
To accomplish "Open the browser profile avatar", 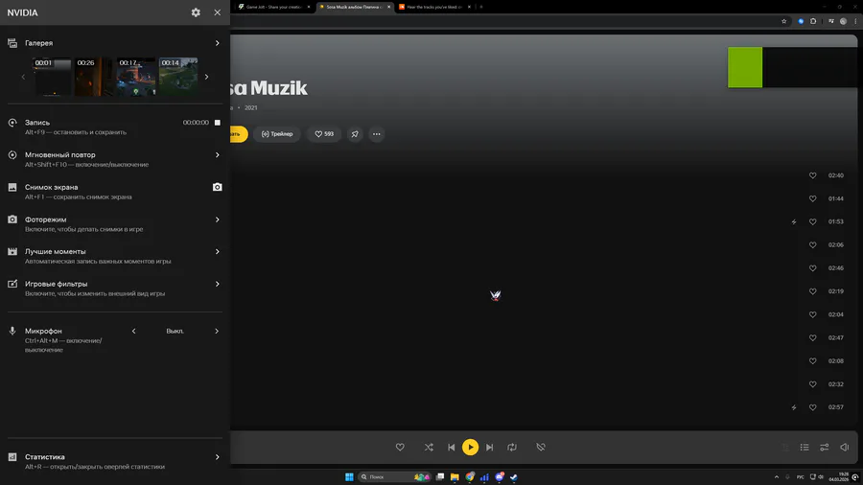I will 843,21.
